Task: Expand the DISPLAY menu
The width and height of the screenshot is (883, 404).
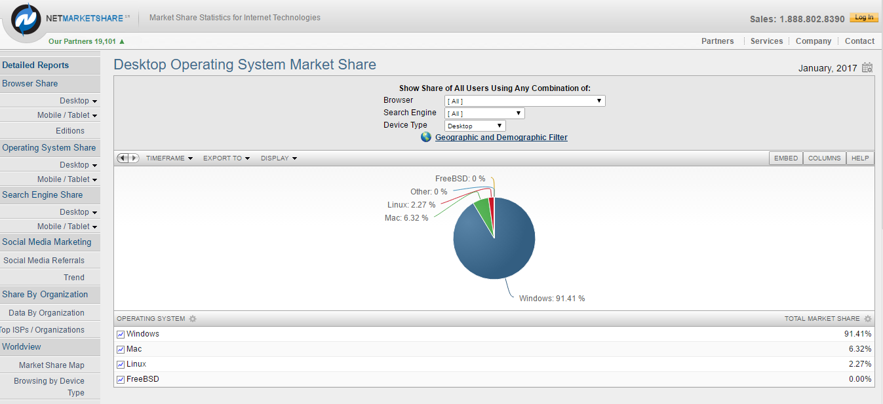Action: tap(279, 158)
